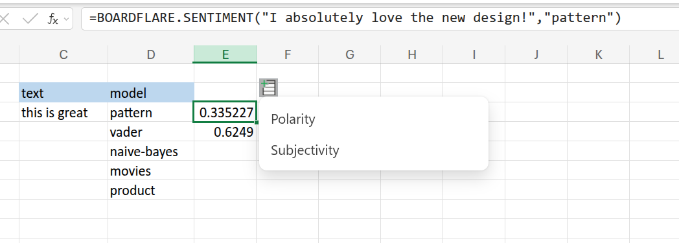Choose Subjectivity from the field menu

(305, 150)
